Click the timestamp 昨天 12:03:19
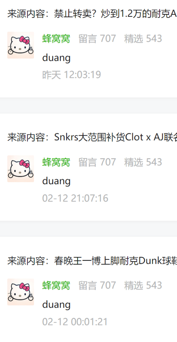Image resolution: width=177 pixels, height=342 pixels. [72, 75]
